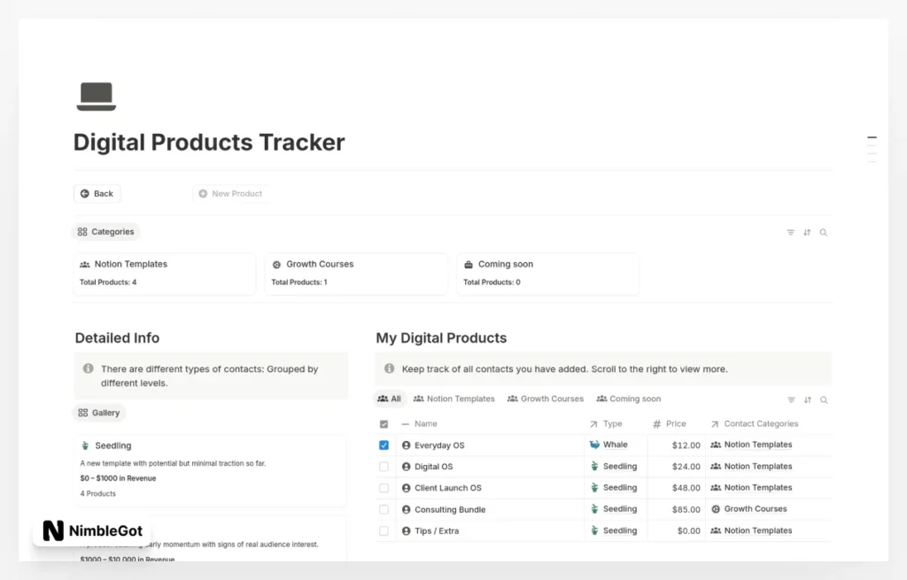Open filter icon in Categories section
907x580 pixels.
tap(791, 233)
